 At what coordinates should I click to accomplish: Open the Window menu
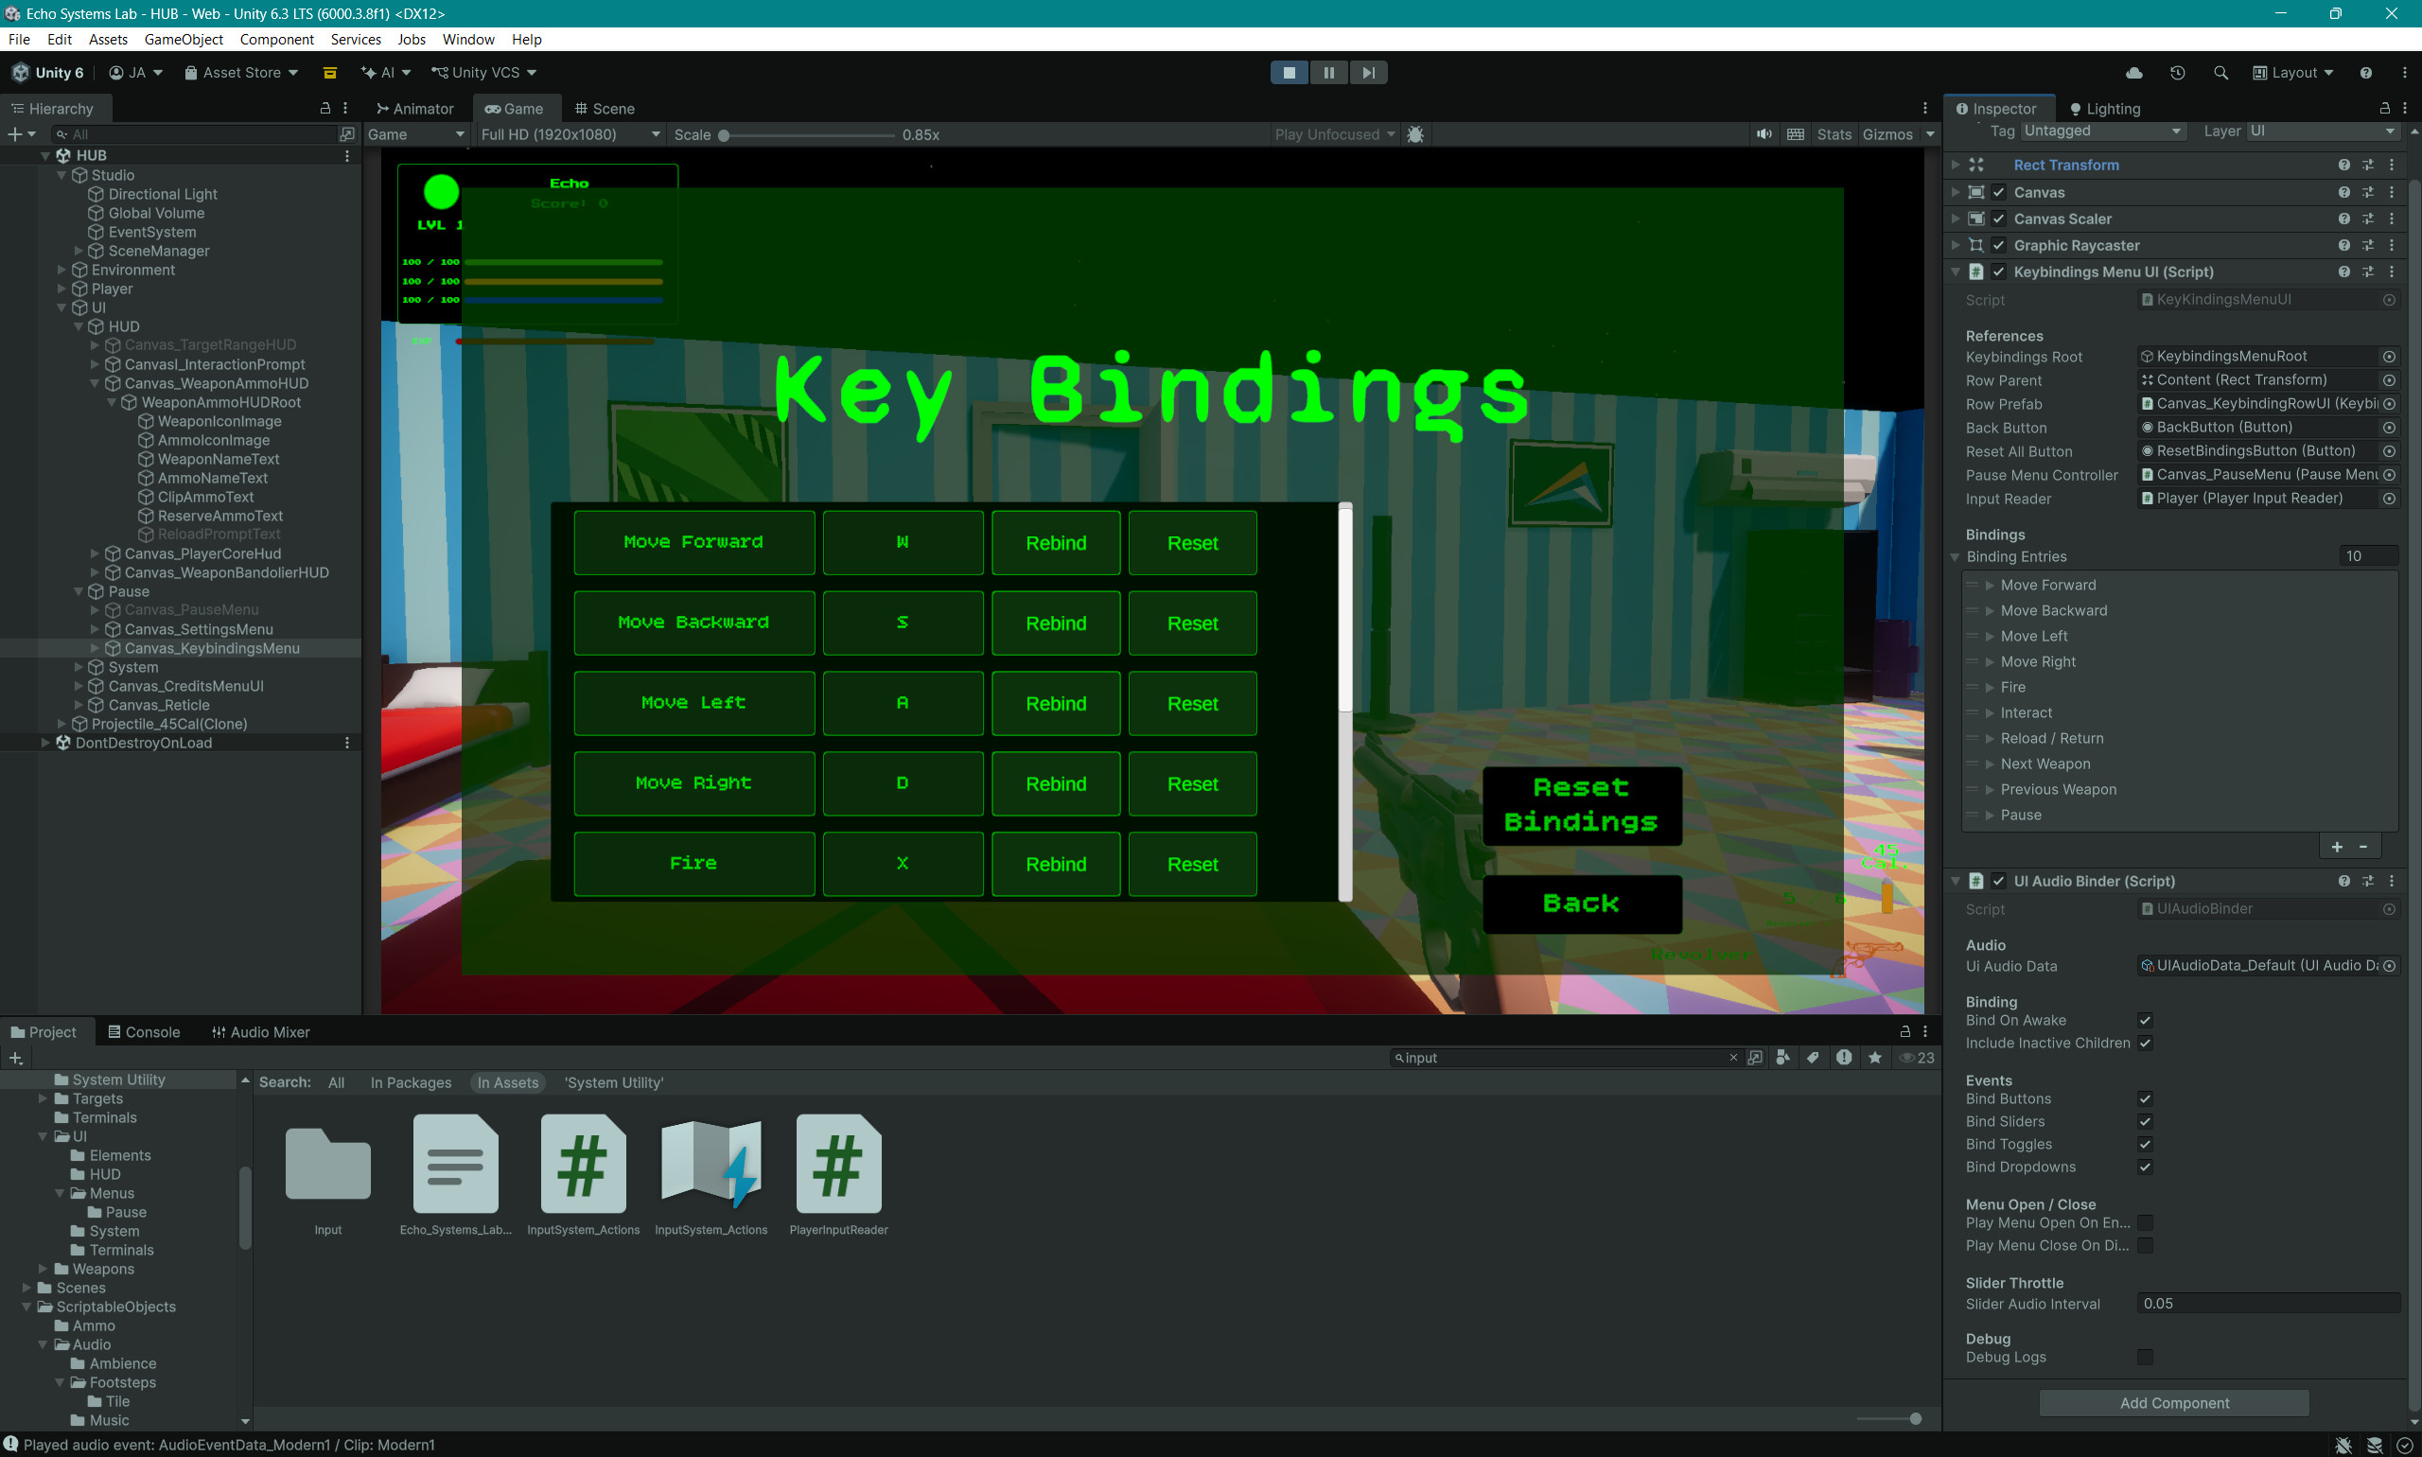point(468,40)
